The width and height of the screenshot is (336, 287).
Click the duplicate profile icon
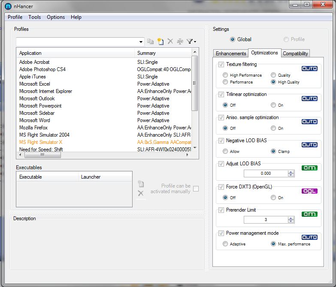(x=150, y=42)
